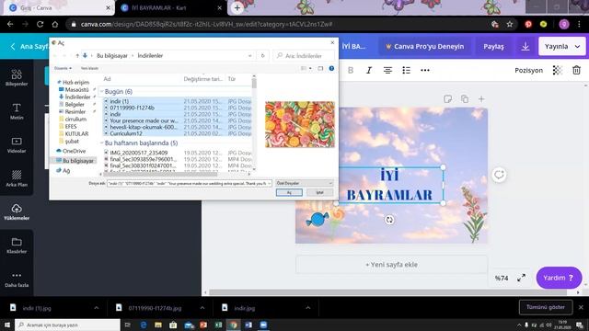Collapse the Bu haftanın başlarında (5) group
589x331 pixels.
tap(102, 143)
